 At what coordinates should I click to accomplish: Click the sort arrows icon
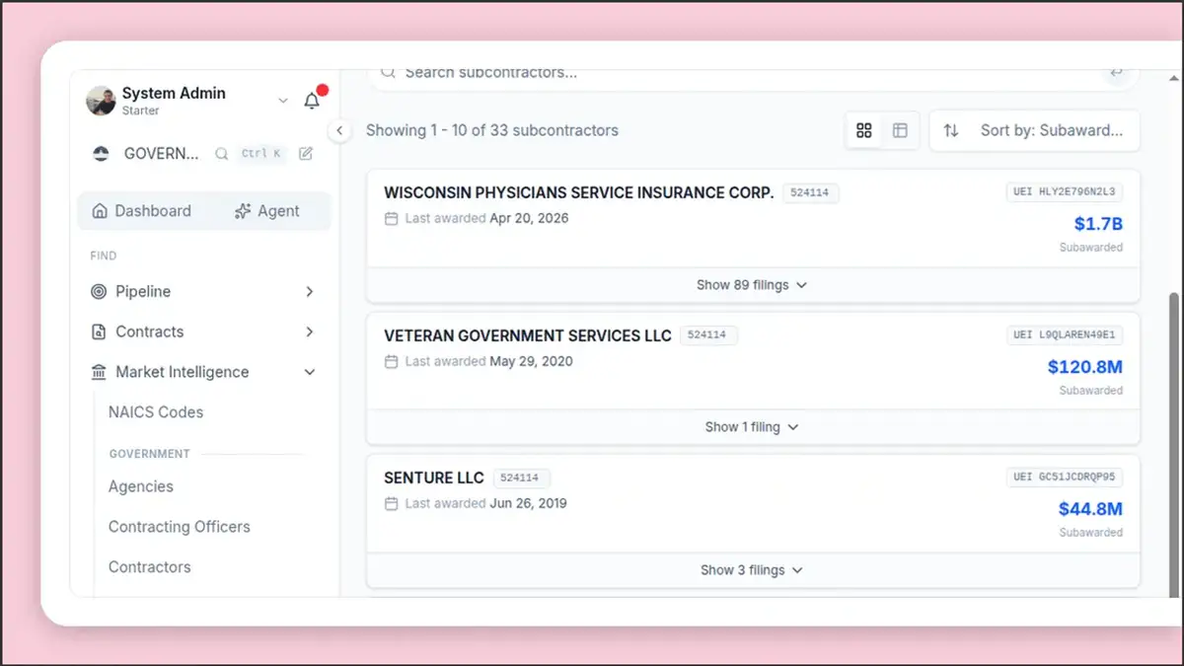[951, 130]
